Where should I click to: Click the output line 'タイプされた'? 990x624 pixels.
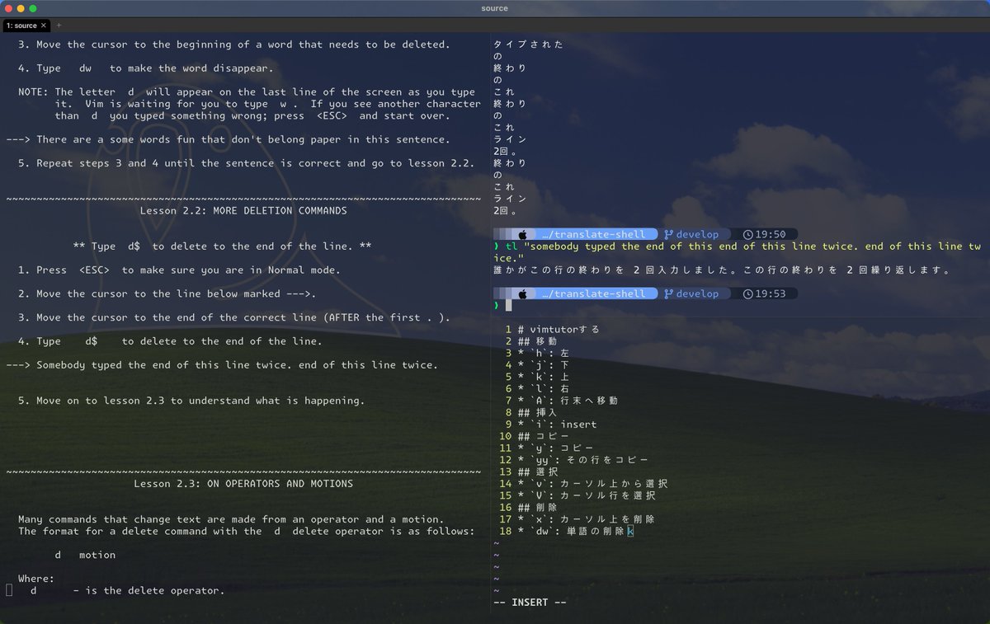click(x=529, y=45)
